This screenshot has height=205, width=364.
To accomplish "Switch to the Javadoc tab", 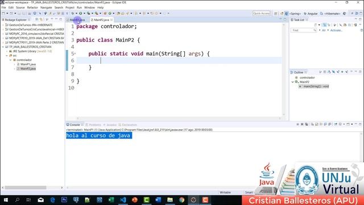I will [110, 125].
